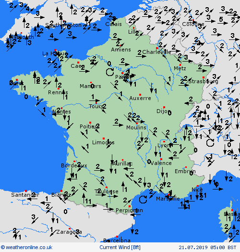Viewport: 240px width, 252px height.
Task: Click the Current Wind [Bft] caption
Action: [x=120, y=247]
